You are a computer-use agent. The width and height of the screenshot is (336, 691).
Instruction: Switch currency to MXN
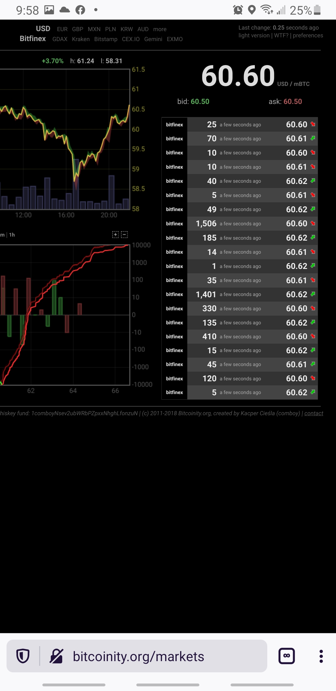(94, 29)
